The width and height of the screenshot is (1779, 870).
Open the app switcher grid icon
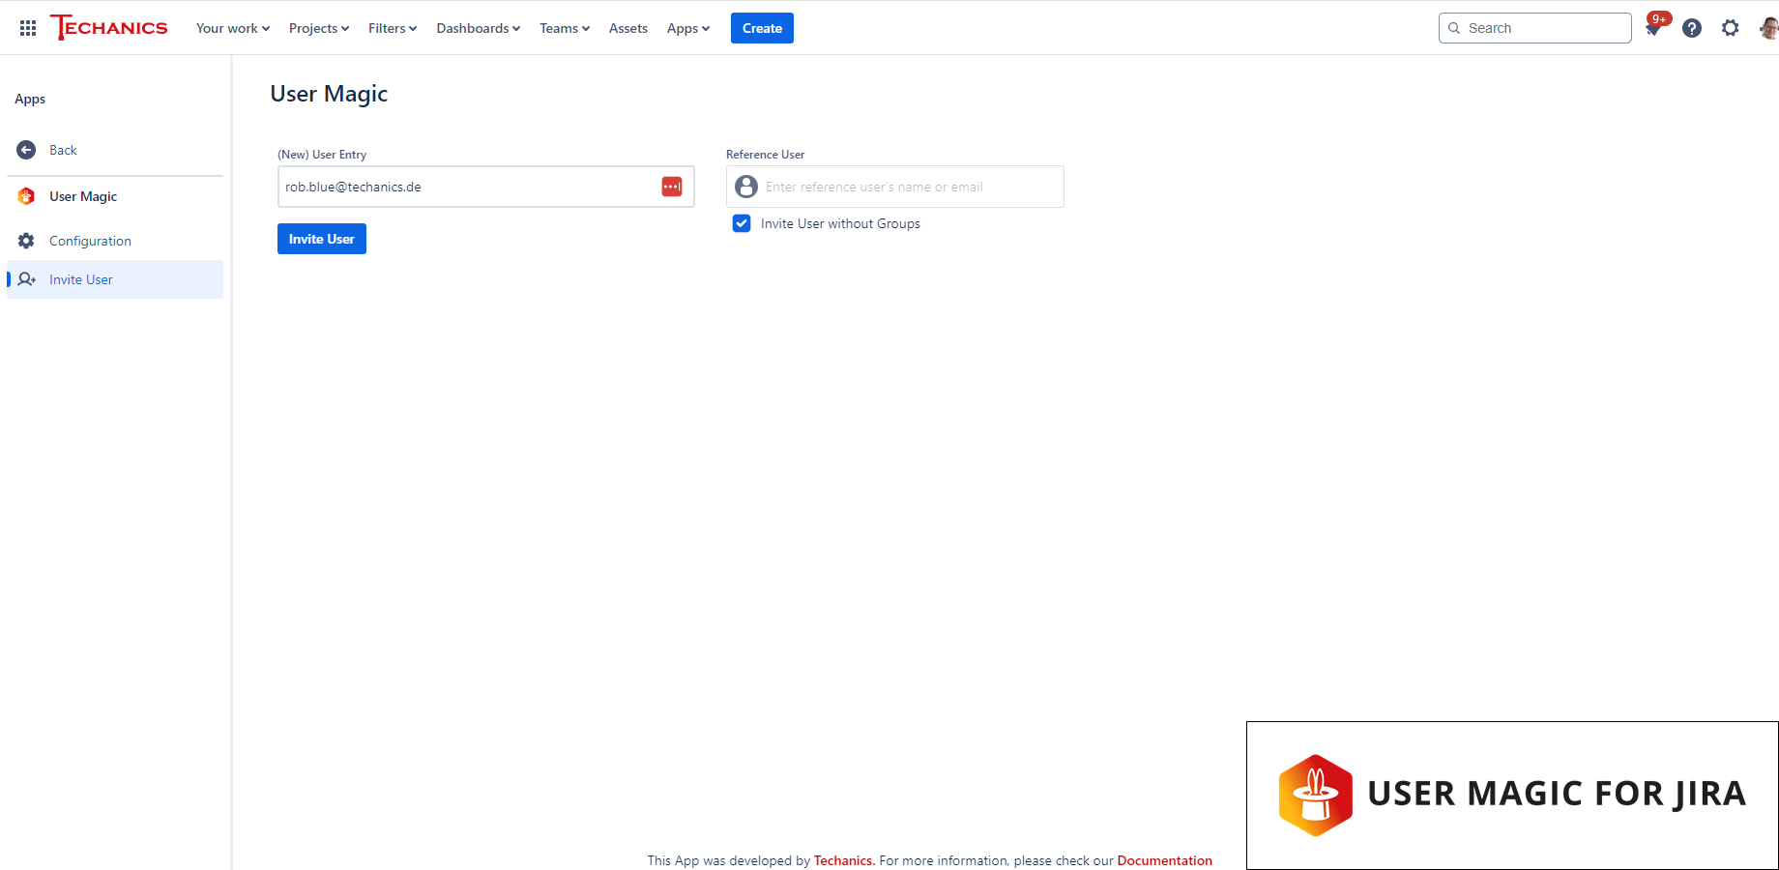tap(28, 28)
